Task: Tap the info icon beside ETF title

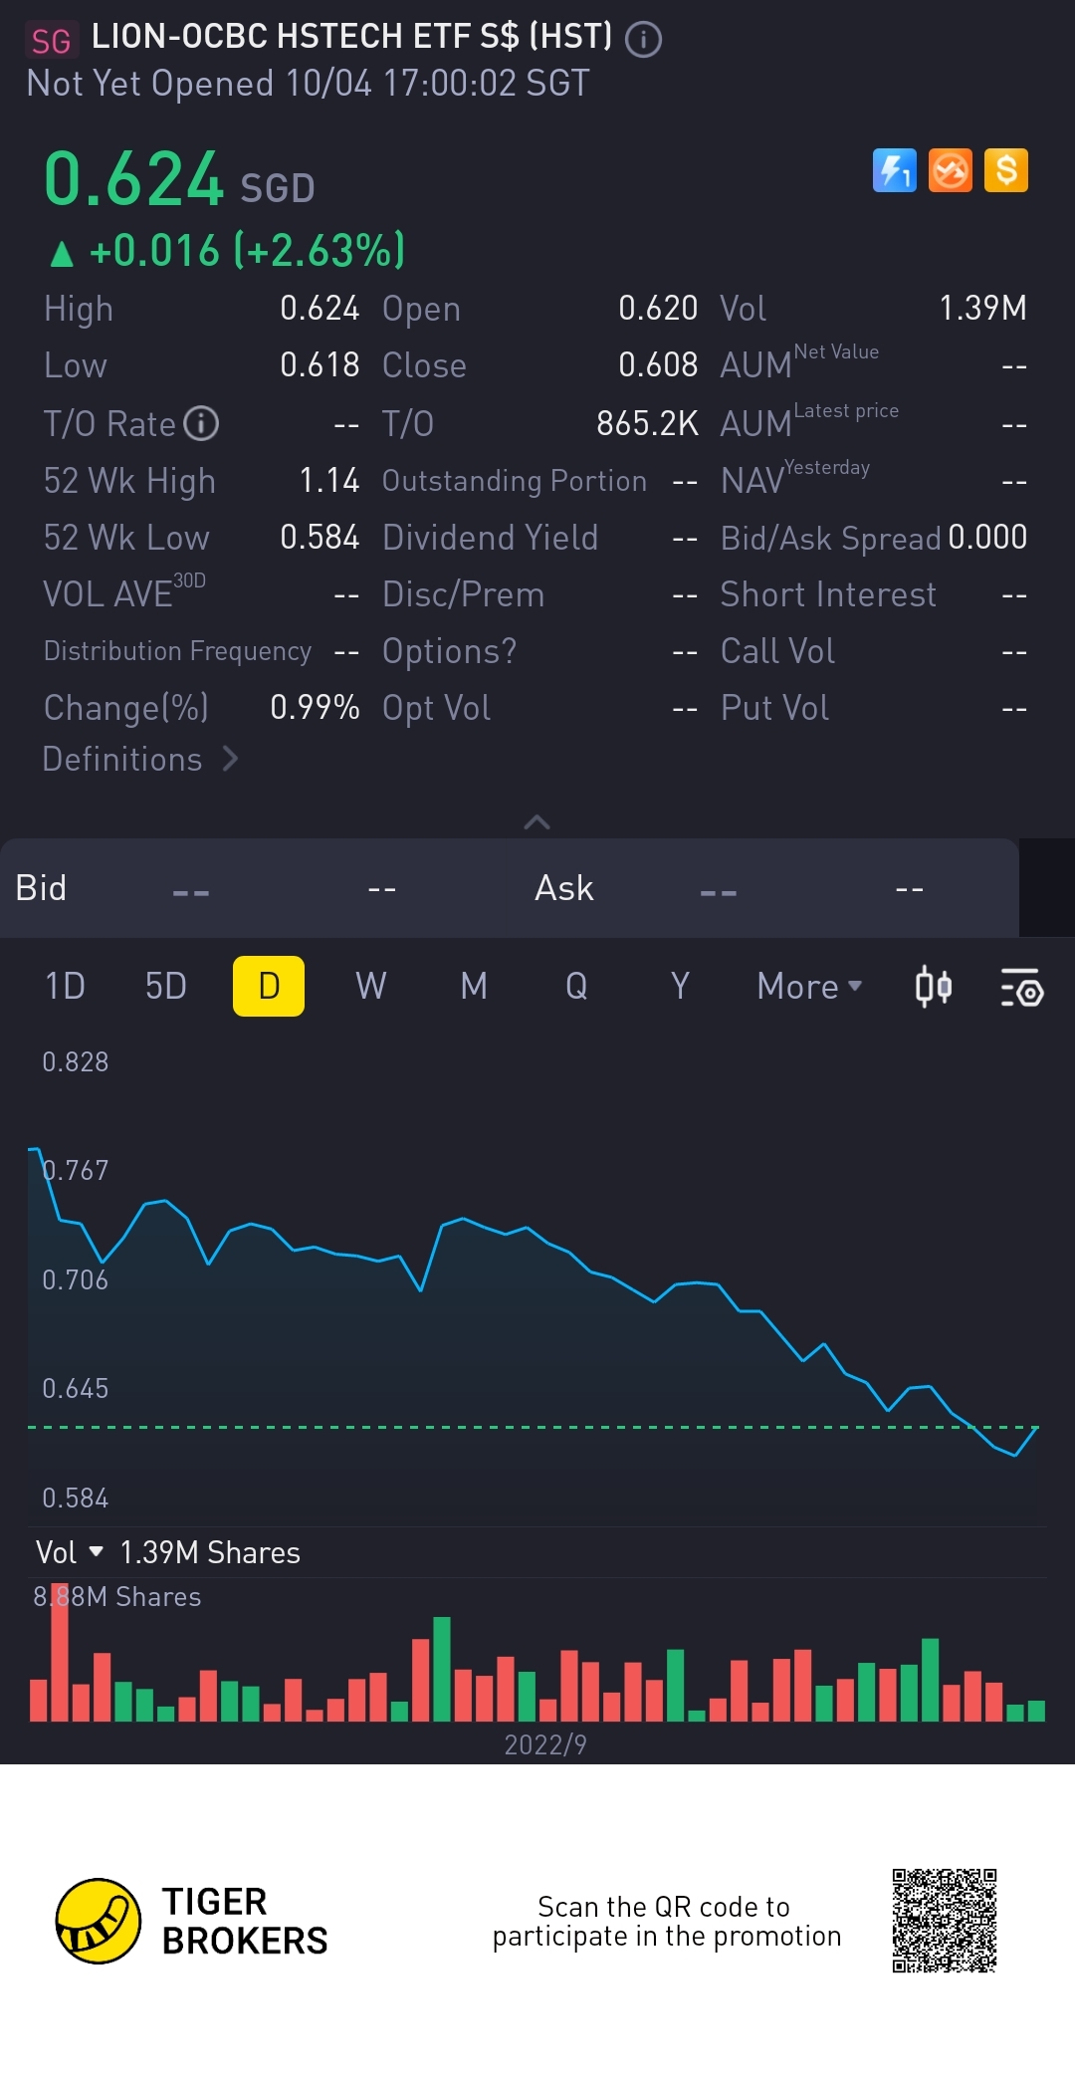Action: 643,40
